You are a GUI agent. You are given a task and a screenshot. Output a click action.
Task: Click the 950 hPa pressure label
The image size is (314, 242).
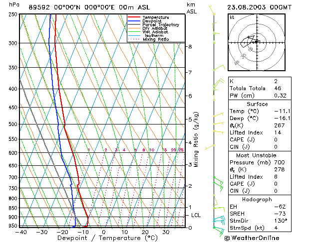pos(13,226)
